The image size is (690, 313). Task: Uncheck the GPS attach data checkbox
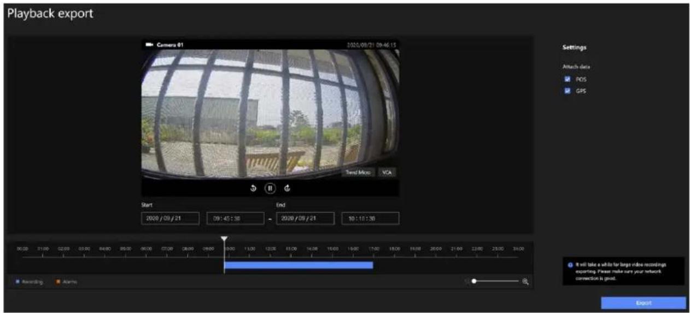click(x=568, y=91)
